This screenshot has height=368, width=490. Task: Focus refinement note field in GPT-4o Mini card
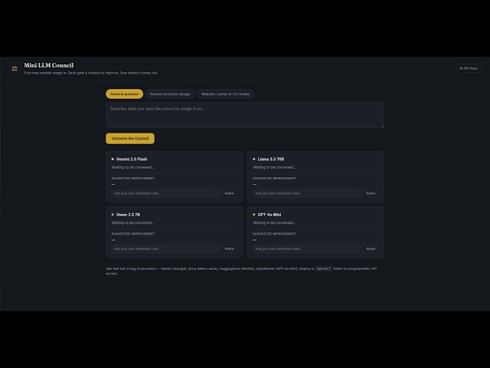(x=306, y=248)
